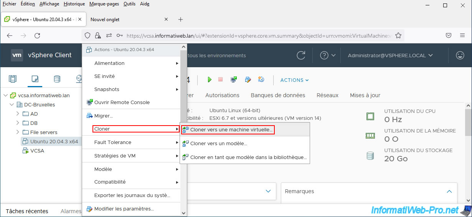Click the storage usage cylinder icon

coord(370,155)
